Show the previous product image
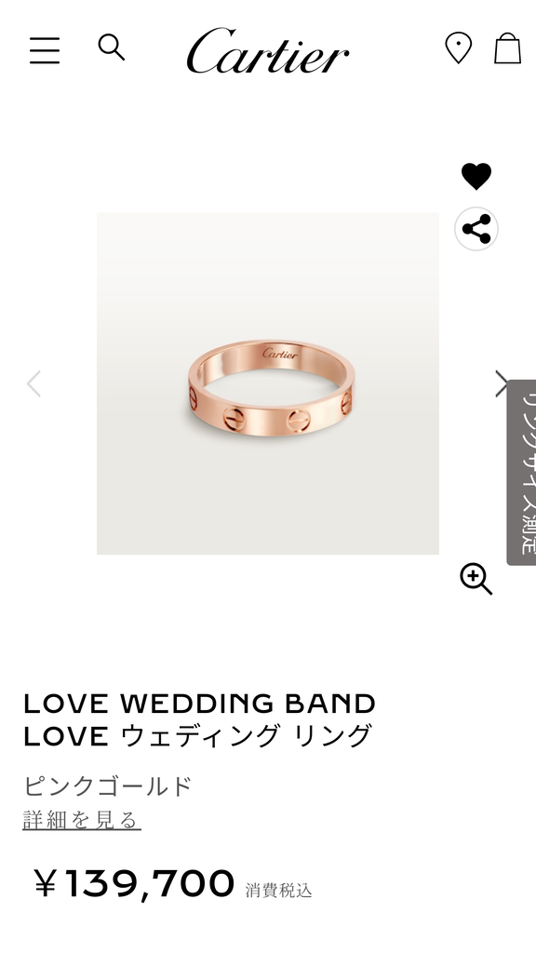 [34, 383]
